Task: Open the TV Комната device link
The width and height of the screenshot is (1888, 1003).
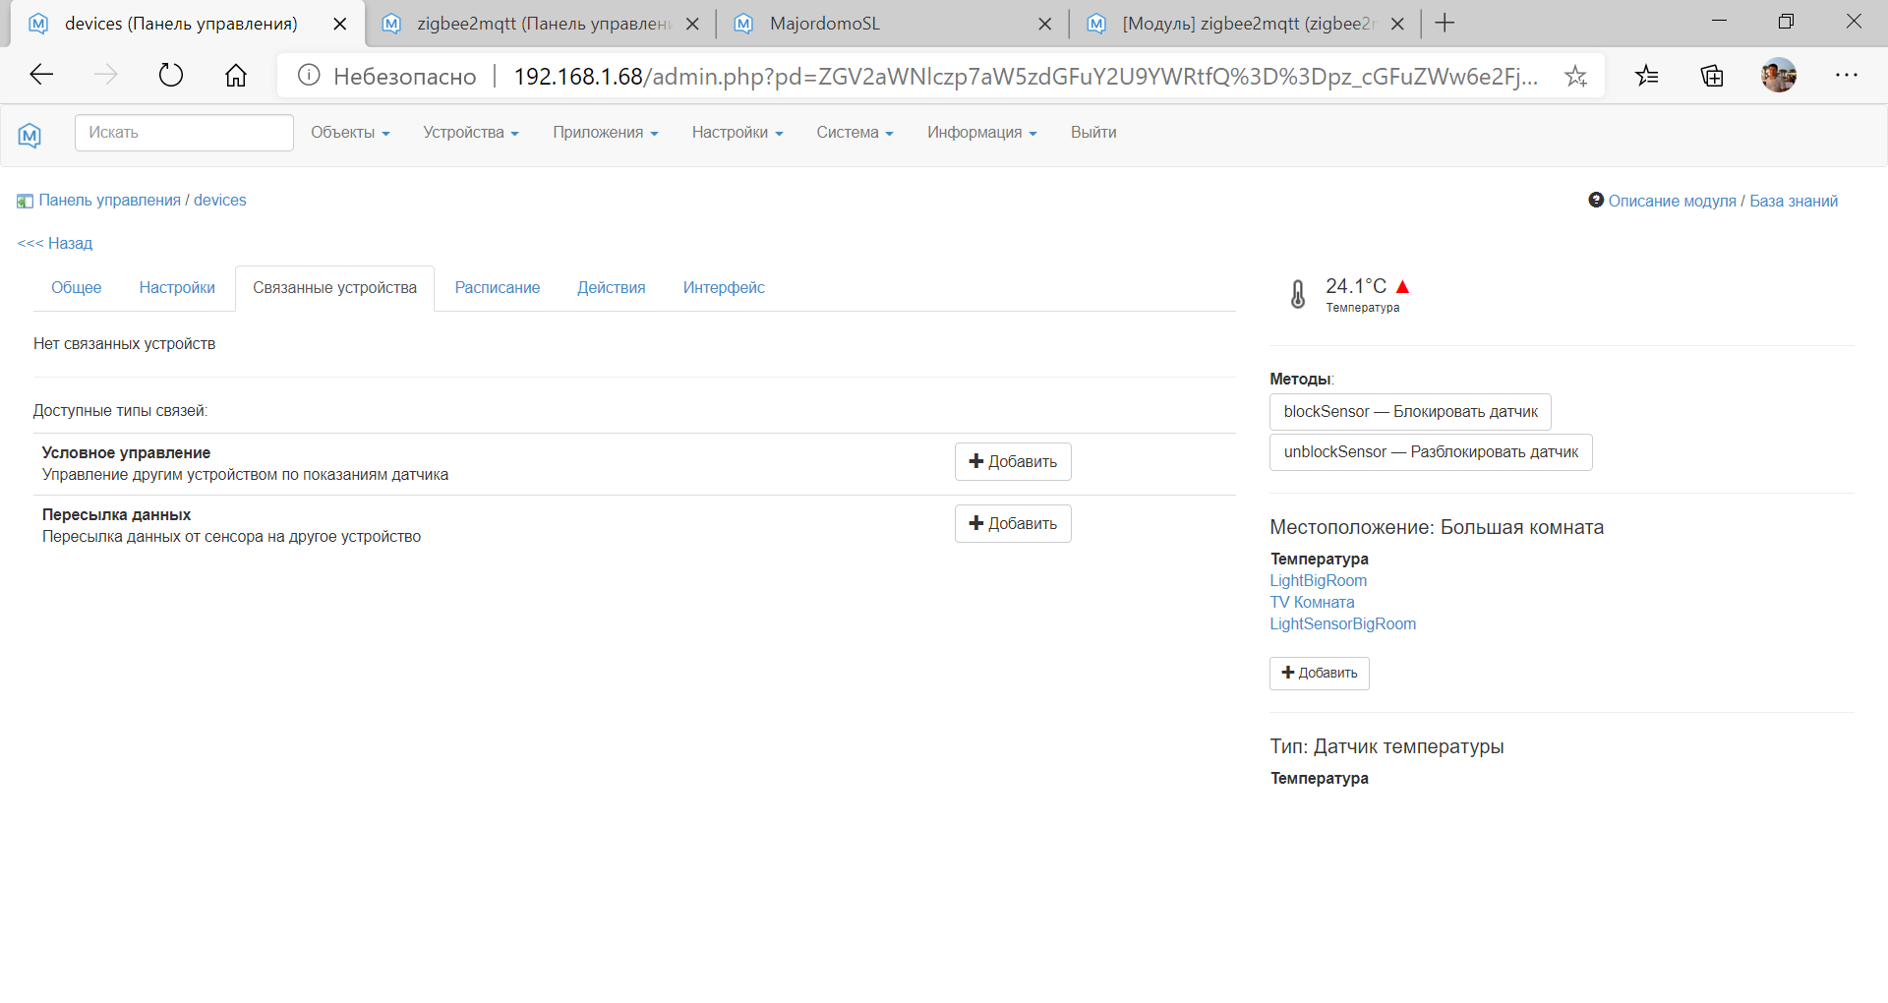Action: click(x=1312, y=603)
